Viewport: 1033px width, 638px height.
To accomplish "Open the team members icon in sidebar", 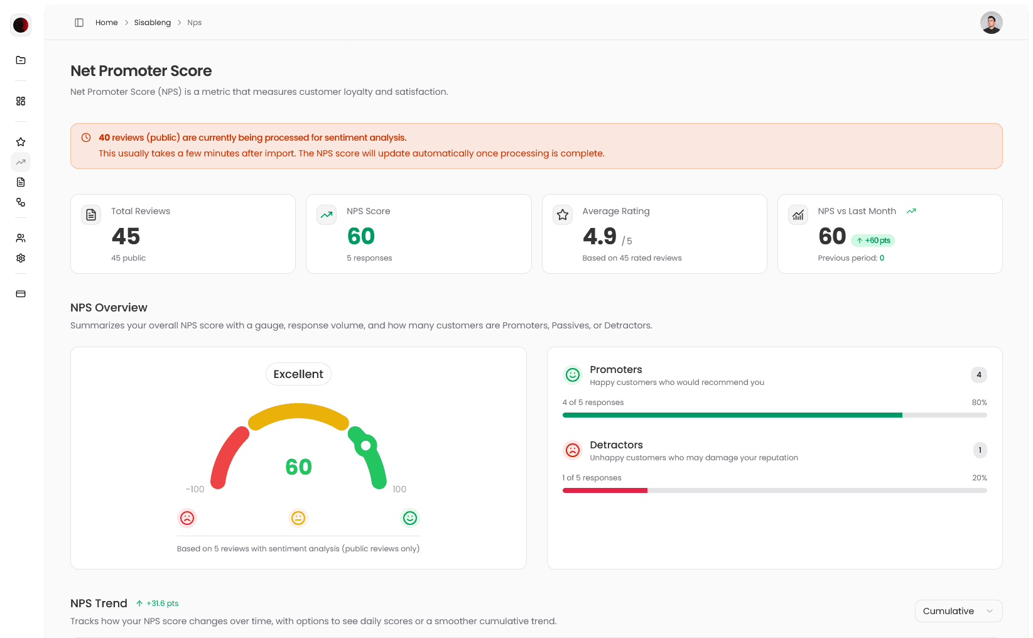I will pos(21,238).
